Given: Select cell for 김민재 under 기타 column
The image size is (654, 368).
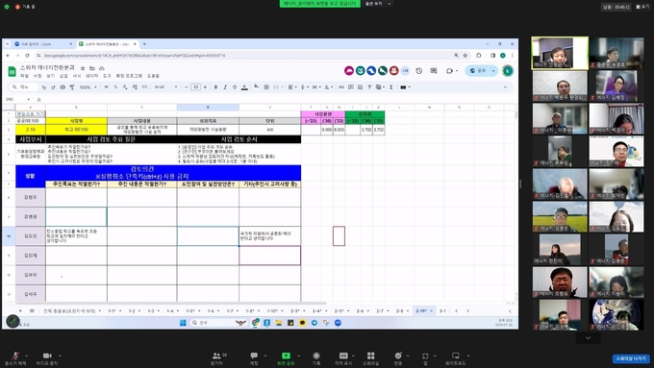Looking at the screenshot, I should pyautogui.click(x=270, y=256).
